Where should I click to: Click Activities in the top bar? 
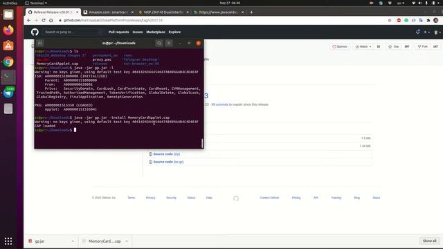point(10,3)
